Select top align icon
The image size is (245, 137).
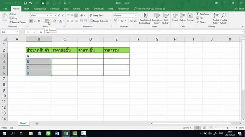tap(68, 15)
